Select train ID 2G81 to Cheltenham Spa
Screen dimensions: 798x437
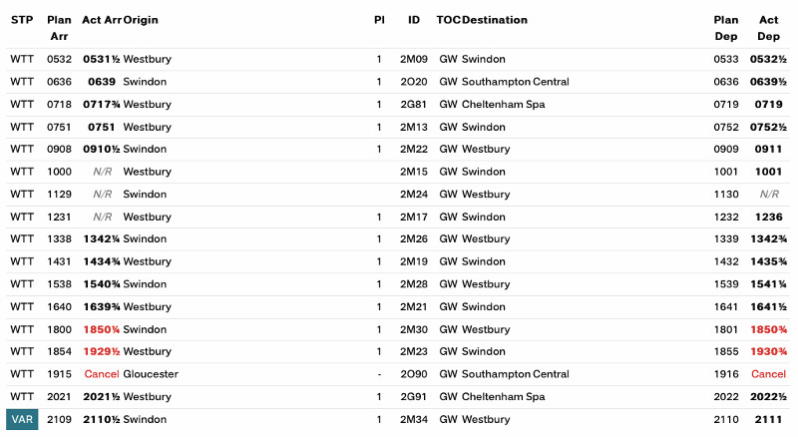pos(413,104)
